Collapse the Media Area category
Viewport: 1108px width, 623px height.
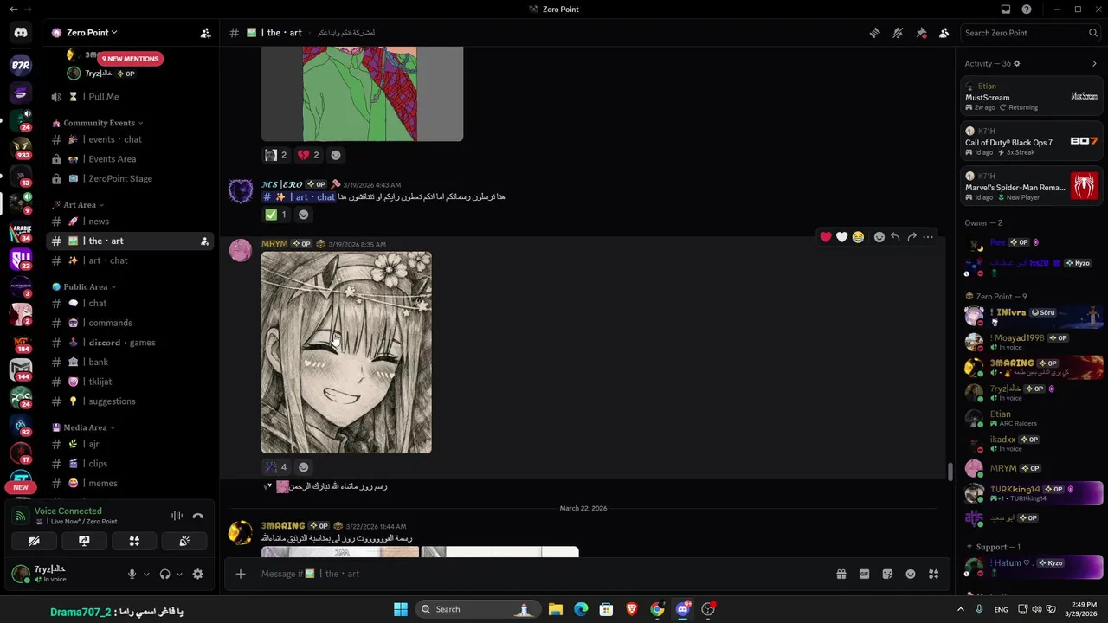click(x=84, y=427)
